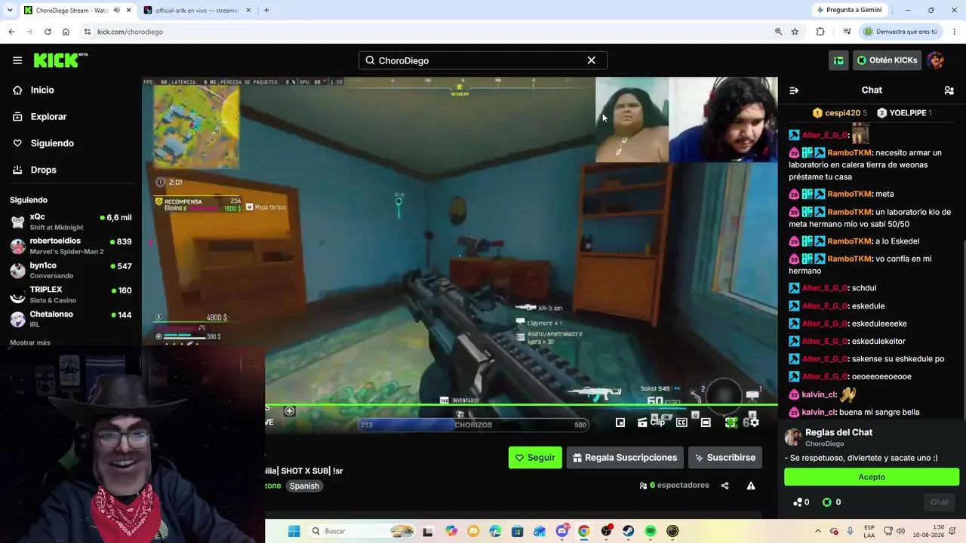Reload the page
966x543 pixels.
tap(48, 32)
